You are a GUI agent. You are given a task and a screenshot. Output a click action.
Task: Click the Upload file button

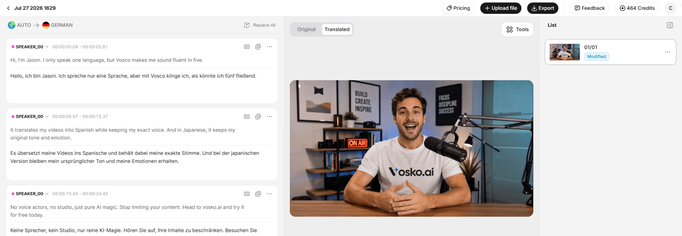(501, 8)
